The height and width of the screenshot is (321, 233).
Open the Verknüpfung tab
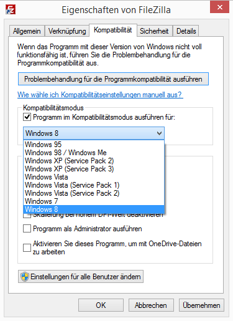coord(67,31)
